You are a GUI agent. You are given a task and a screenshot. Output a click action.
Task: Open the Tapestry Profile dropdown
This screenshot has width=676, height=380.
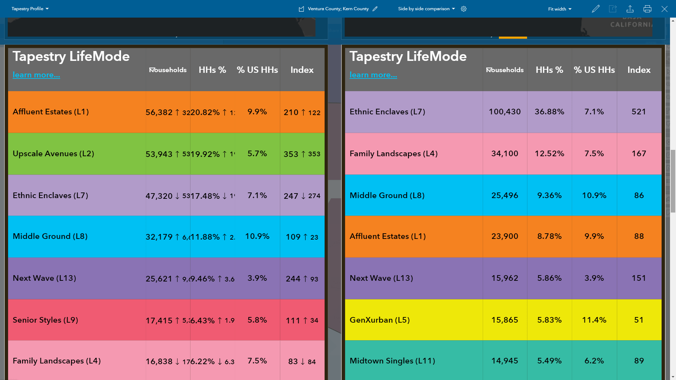pyautogui.click(x=30, y=9)
